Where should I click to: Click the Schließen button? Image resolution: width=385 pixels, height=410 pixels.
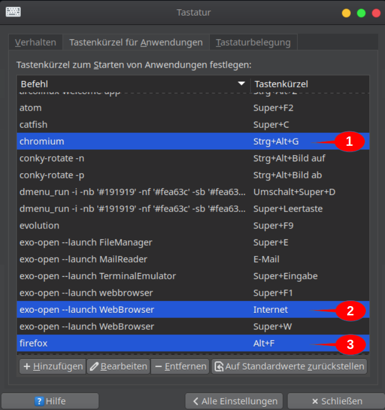(336, 401)
